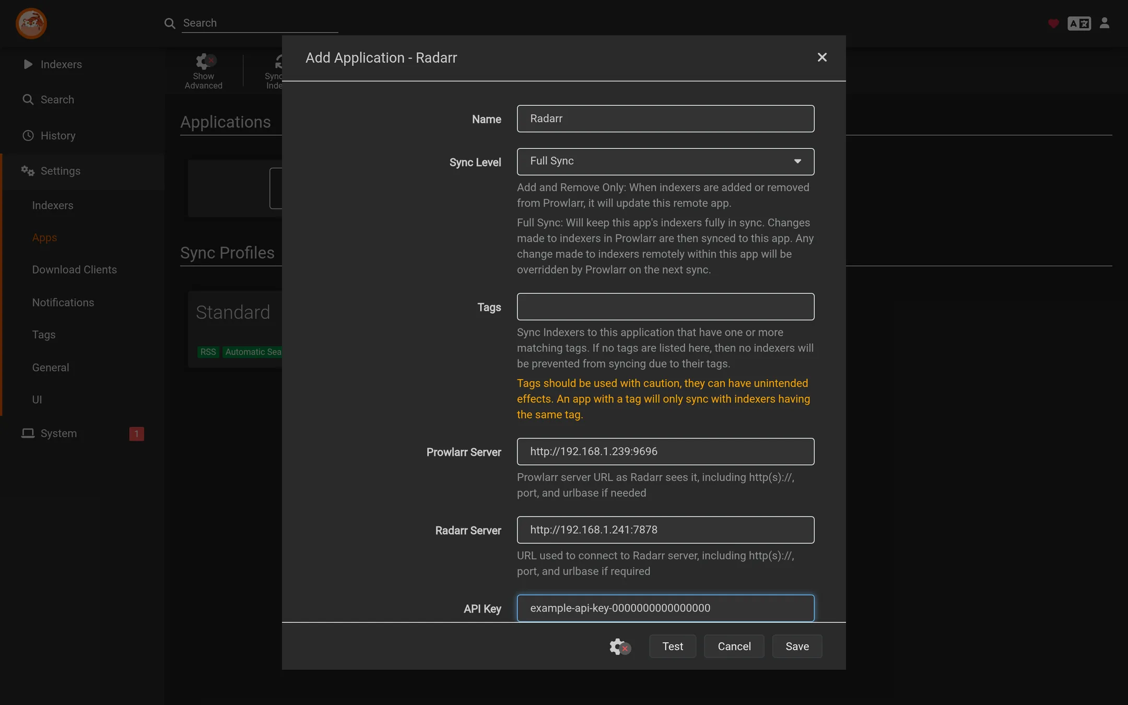Open History in the sidebar

[x=83, y=136]
